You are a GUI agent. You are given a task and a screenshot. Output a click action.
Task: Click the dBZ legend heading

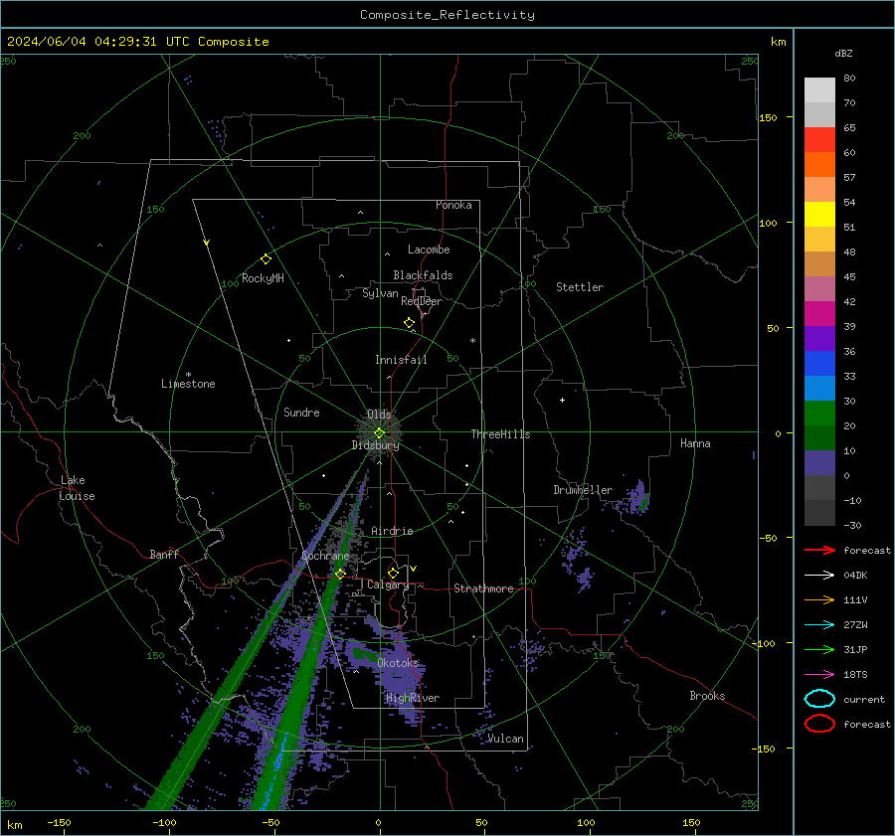[x=843, y=54]
